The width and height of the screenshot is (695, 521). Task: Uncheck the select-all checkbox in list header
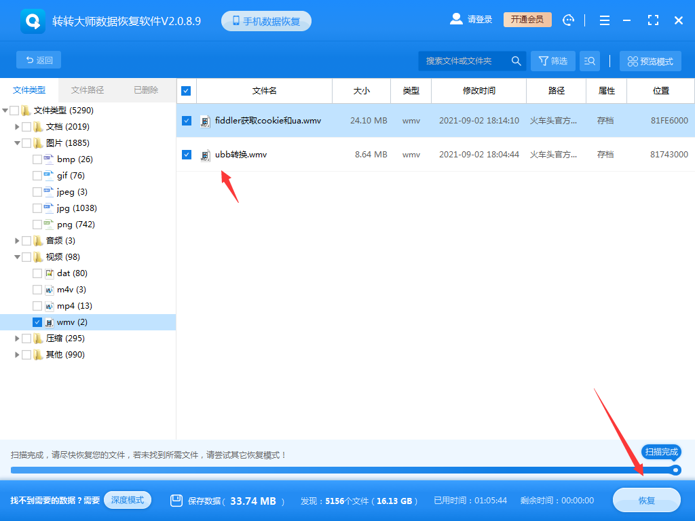tap(185, 90)
